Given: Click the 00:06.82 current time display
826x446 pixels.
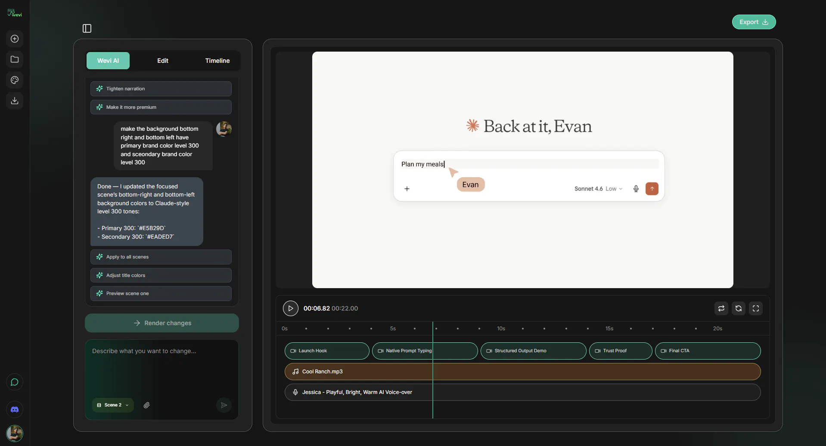Looking at the screenshot, I should click(x=317, y=308).
